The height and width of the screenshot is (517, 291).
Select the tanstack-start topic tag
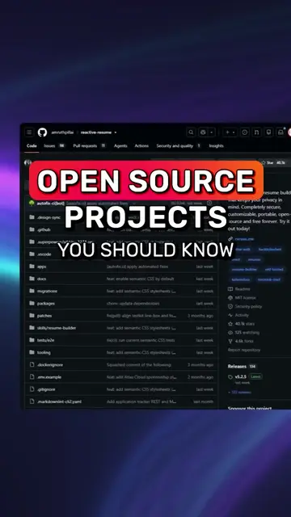pos(269,280)
